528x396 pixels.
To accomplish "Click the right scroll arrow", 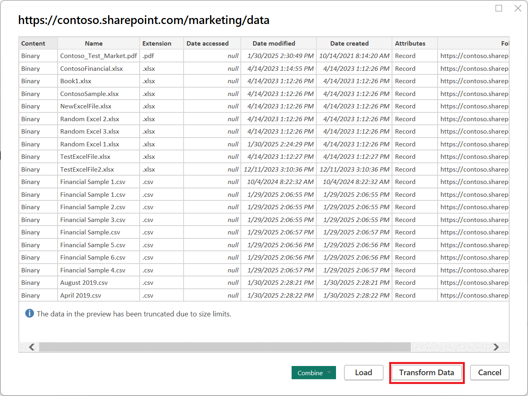I will 496,347.
